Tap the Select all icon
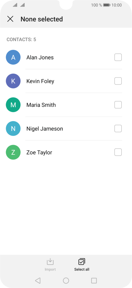 click(82, 262)
